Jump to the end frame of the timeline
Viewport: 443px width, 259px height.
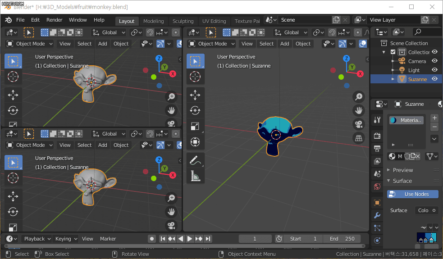click(x=208, y=239)
